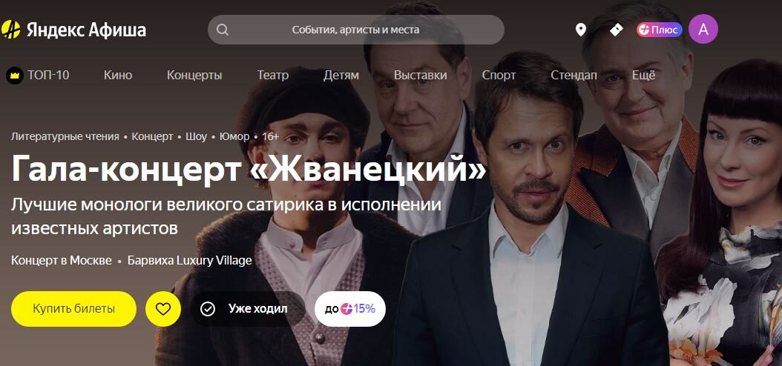Image resolution: width=782 pixels, height=366 pixels.
Task: Go to the Концерты section
Action: point(194,75)
